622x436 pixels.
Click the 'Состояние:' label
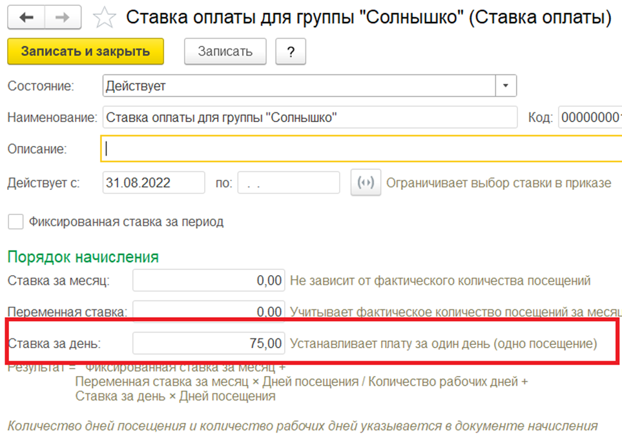pyautogui.click(x=41, y=86)
